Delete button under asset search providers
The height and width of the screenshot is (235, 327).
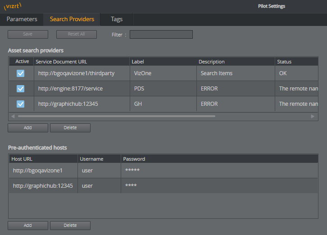70,128
